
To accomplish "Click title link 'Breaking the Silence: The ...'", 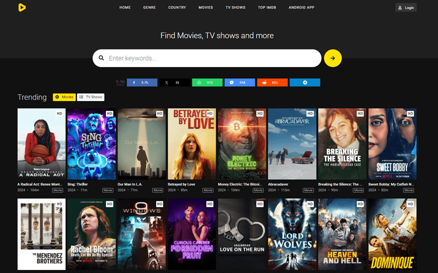I will [340, 184].
